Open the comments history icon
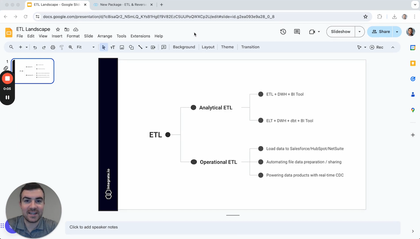 pos(297,32)
